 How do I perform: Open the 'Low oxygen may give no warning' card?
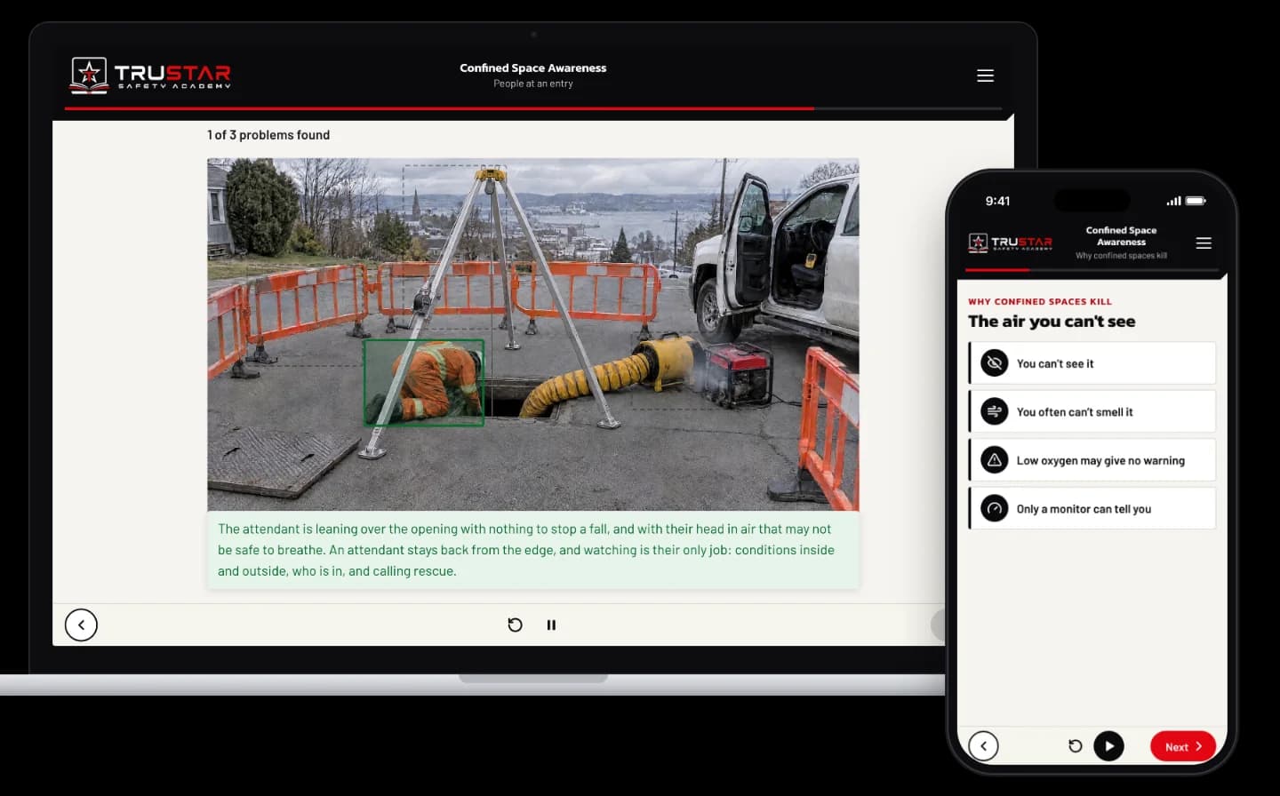pos(1092,460)
